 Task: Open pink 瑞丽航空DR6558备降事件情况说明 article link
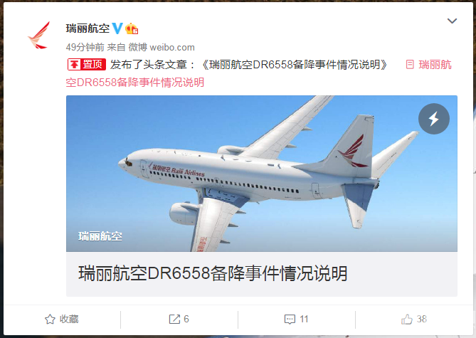click(258, 73)
